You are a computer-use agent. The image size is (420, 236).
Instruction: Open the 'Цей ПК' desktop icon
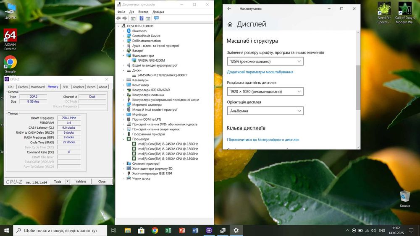point(10,11)
